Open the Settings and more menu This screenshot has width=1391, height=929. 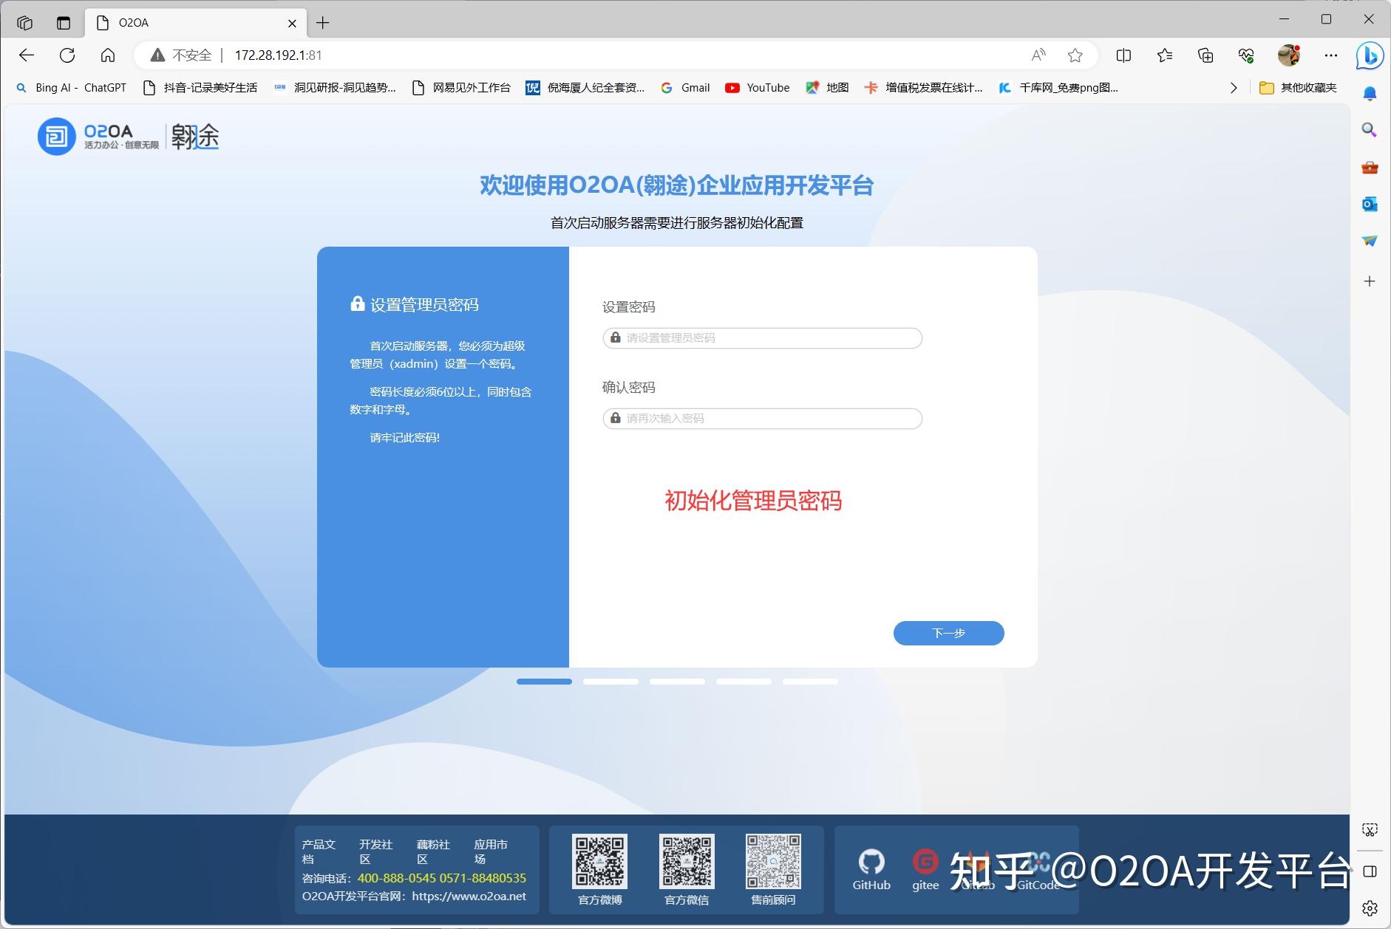pyautogui.click(x=1332, y=55)
